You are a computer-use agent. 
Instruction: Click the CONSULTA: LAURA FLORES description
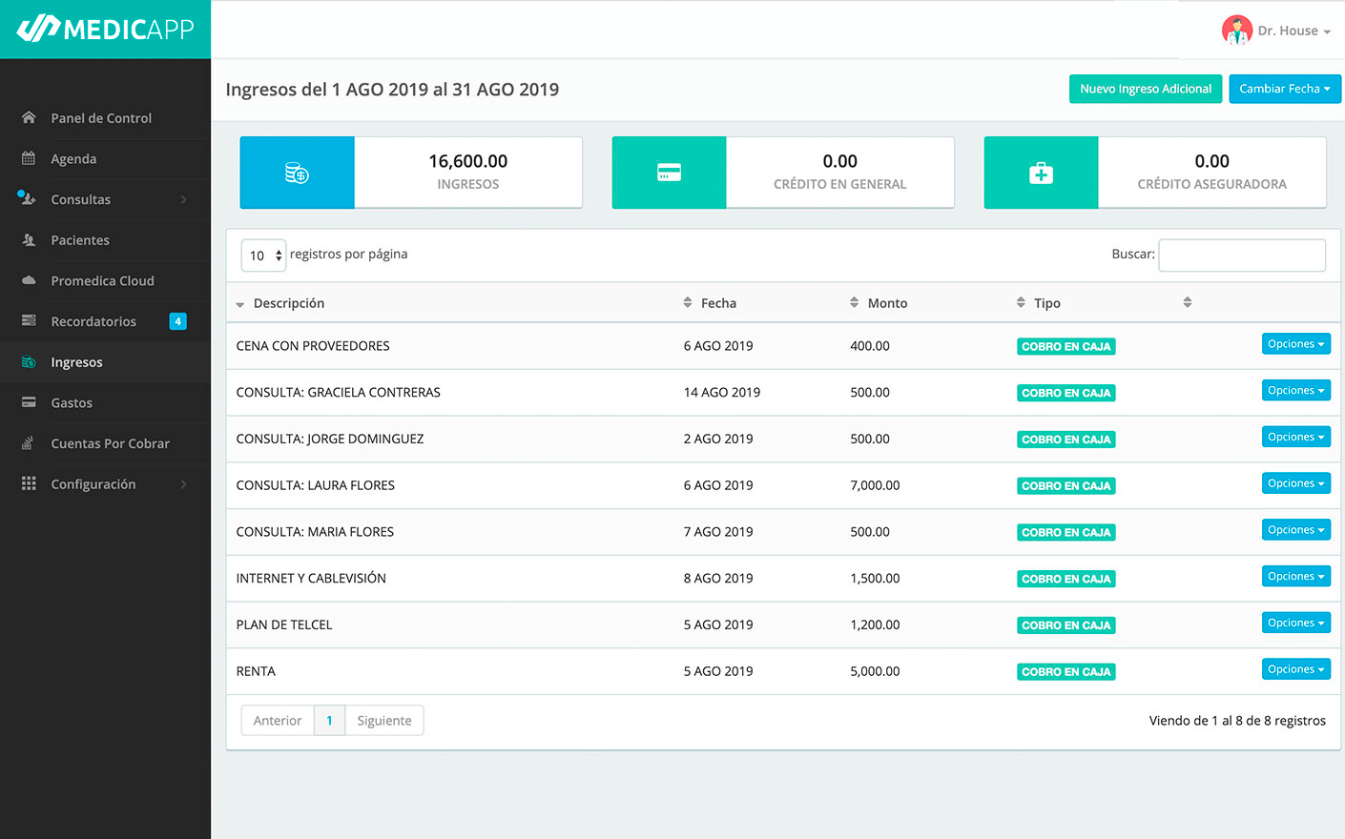point(316,485)
